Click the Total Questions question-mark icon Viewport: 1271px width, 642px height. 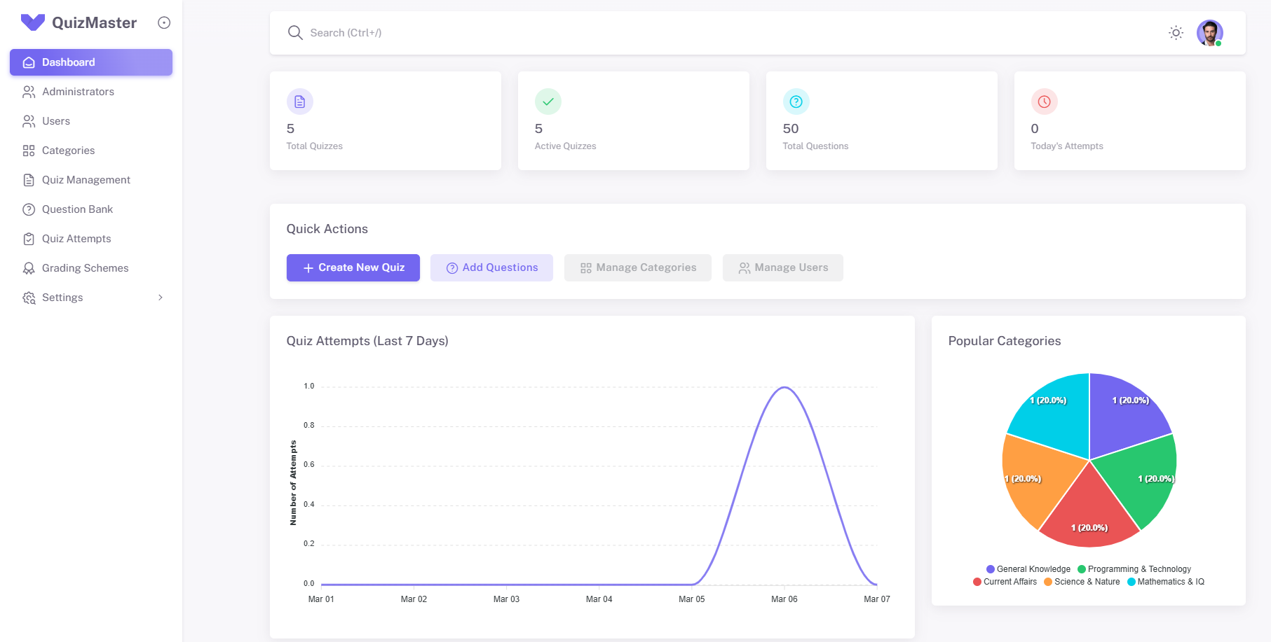tap(796, 102)
